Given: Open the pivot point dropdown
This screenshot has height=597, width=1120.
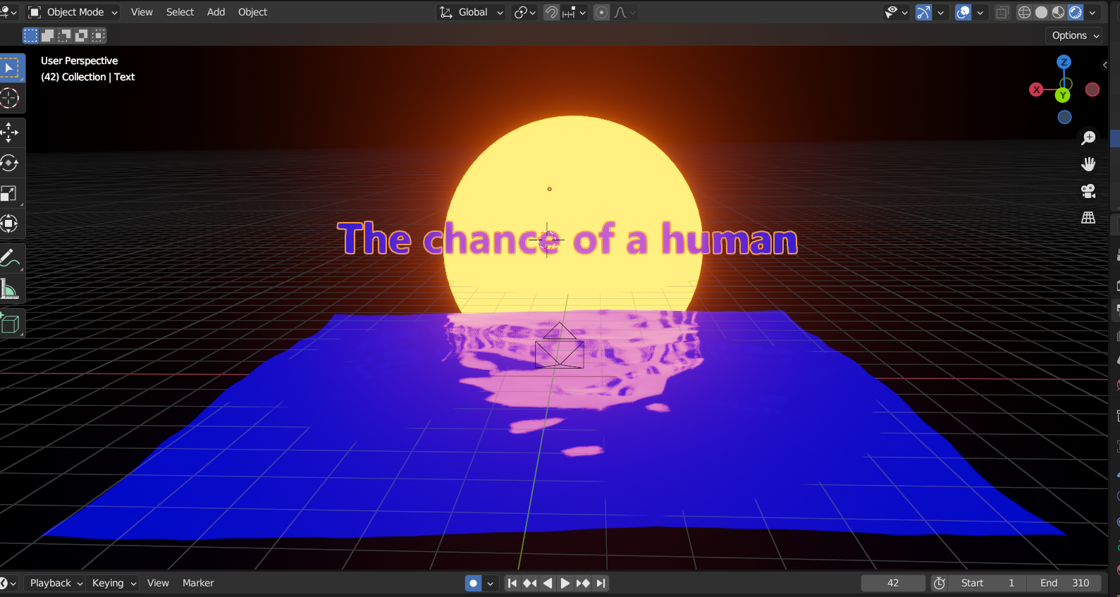Looking at the screenshot, I should (x=525, y=12).
